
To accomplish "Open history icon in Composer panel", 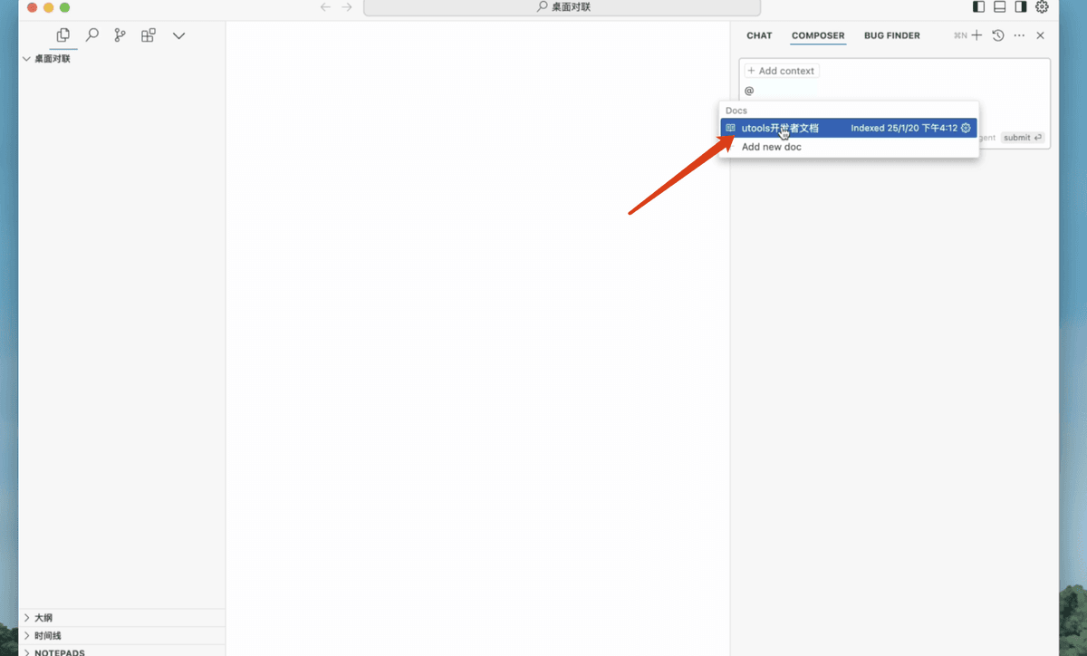I will click(998, 35).
